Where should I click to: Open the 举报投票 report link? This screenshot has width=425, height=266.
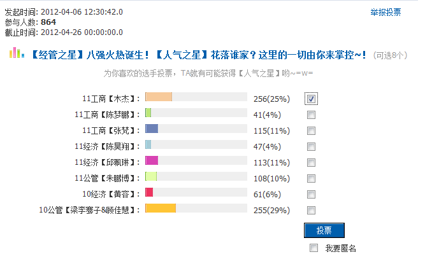[x=385, y=12]
